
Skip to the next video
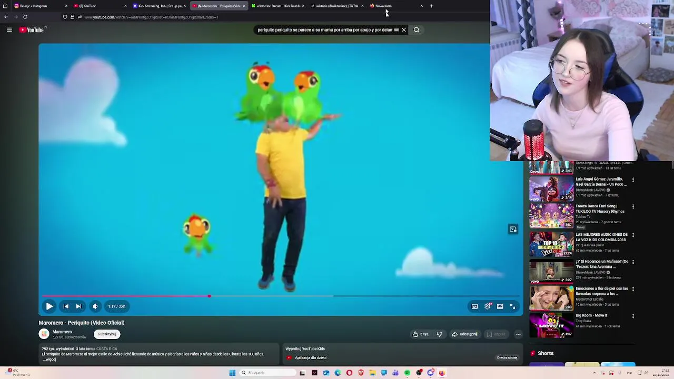pyautogui.click(x=78, y=306)
